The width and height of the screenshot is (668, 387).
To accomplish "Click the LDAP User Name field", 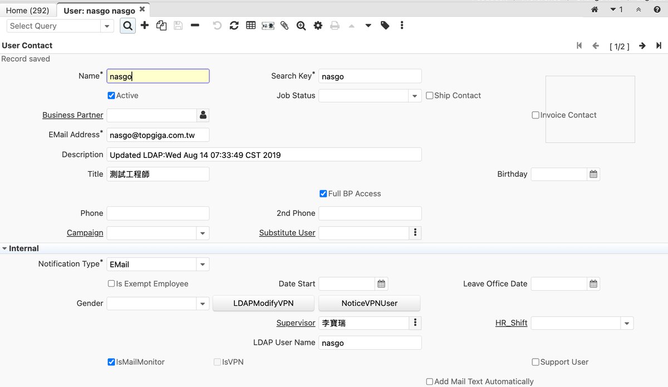I will (x=370, y=343).
